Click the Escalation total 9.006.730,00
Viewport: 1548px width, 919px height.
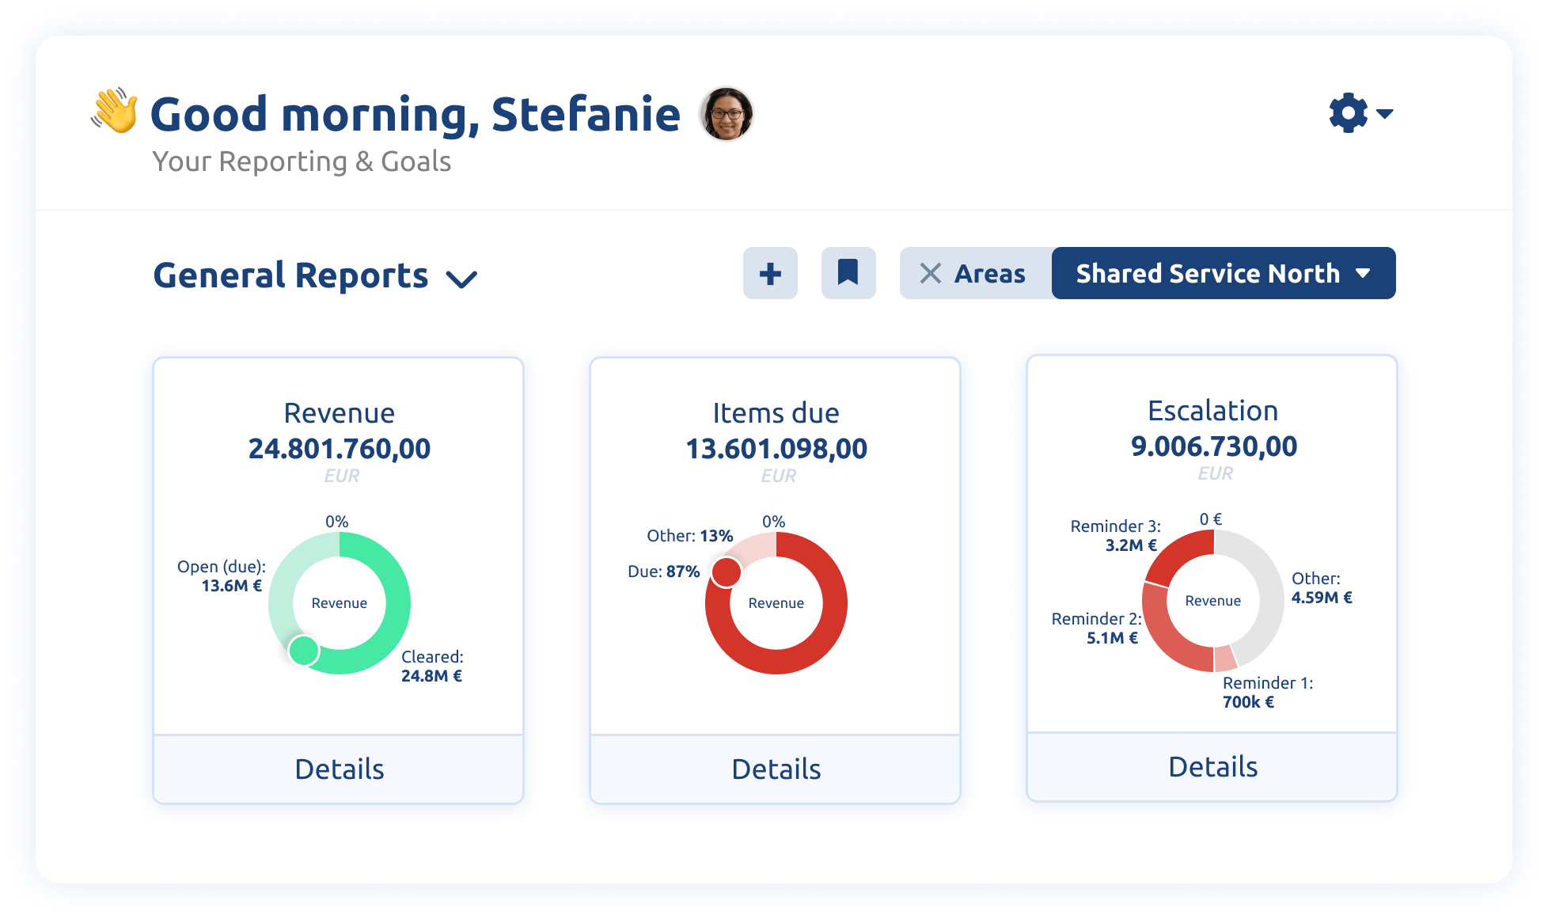[1213, 446]
